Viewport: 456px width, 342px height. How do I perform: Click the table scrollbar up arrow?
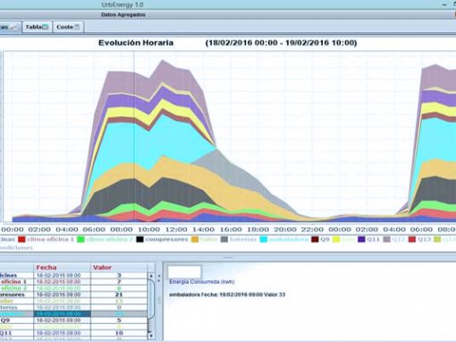pos(151,276)
